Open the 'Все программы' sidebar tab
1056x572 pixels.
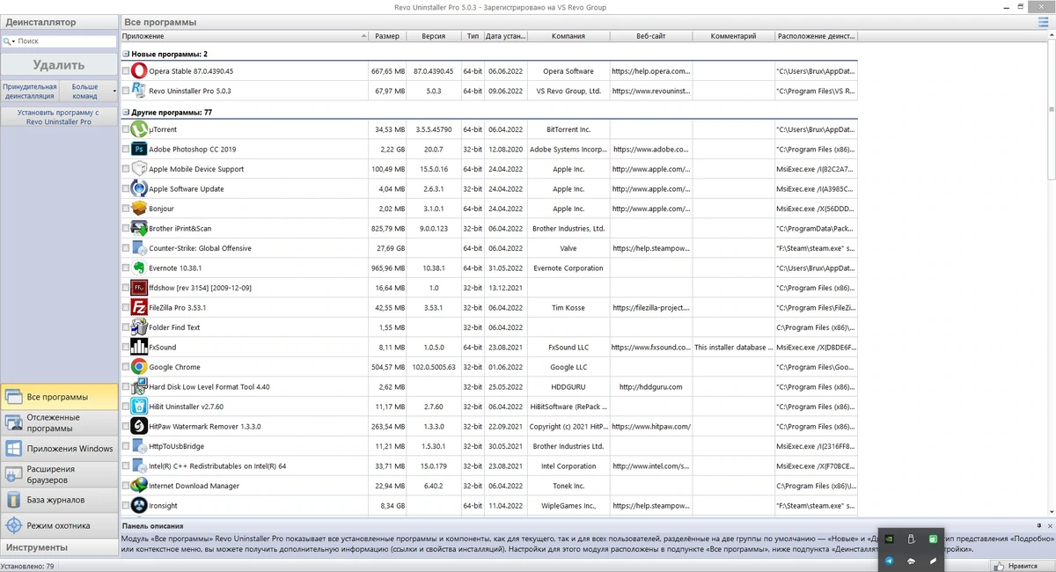pyautogui.click(x=57, y=397)
